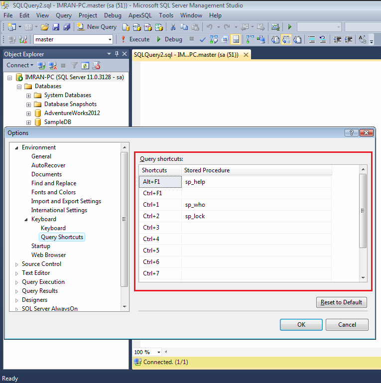Collapse the Environment options node
The width and height of the screenshot is (381, 383).
pos(16,148)
